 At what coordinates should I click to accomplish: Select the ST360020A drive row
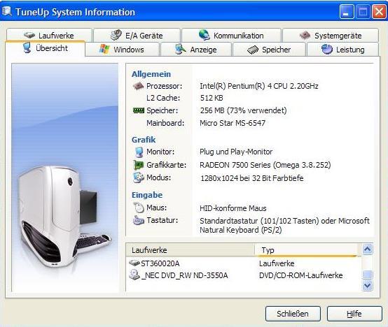244,263
